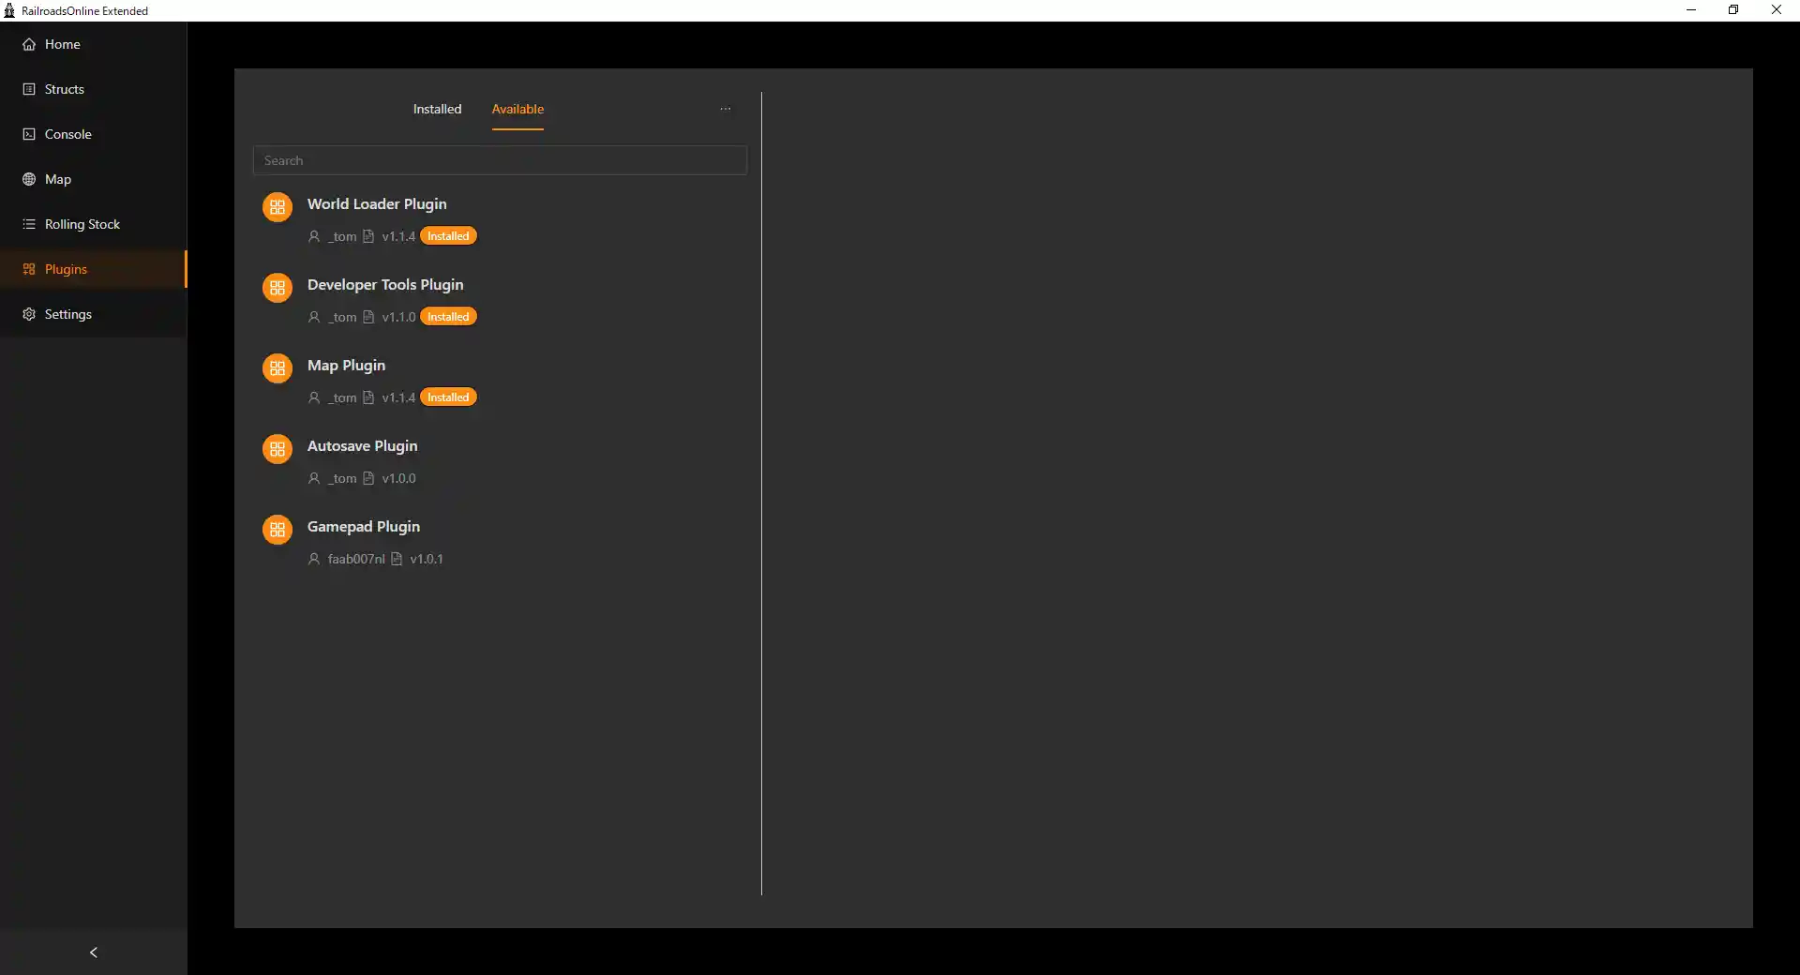Select the Available tab

[x=517, y=109]
